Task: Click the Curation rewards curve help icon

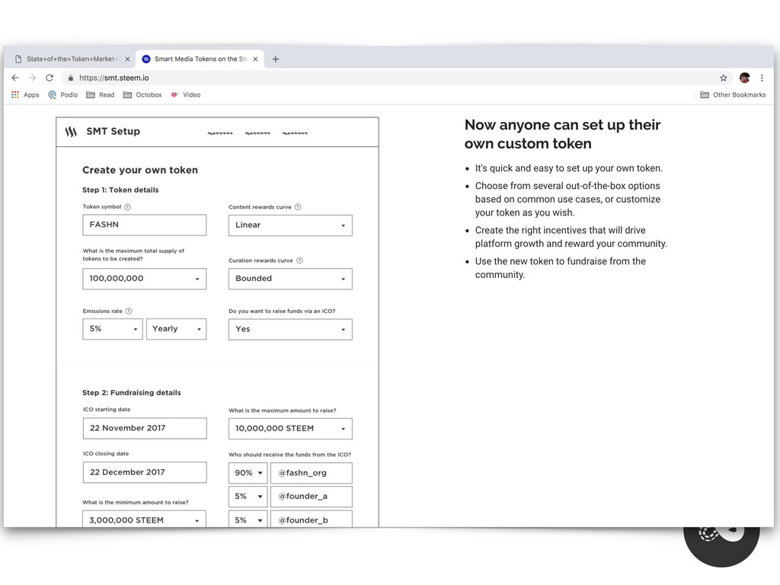Action: point(299,261)
